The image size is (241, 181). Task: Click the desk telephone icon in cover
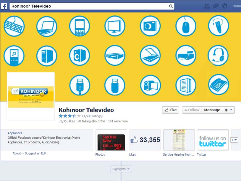[219, 85]
